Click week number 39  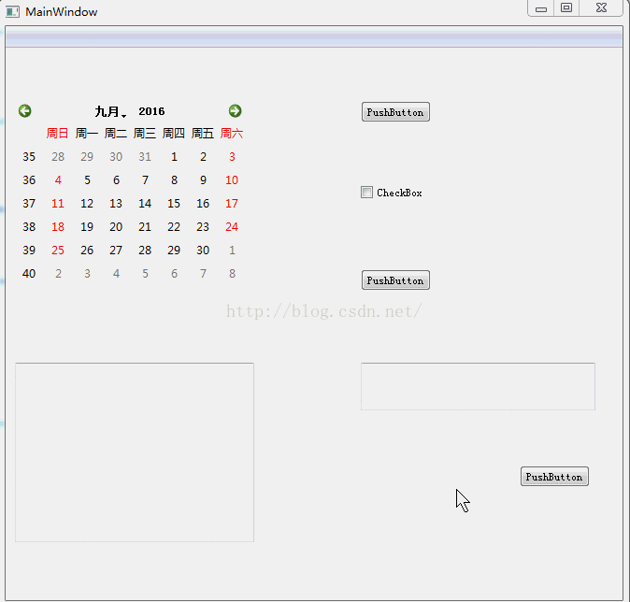[29, 250]
